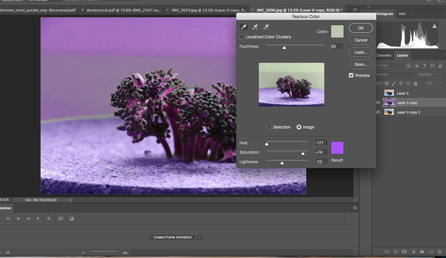Viewport: 446px width, 258px height.
Task: Confirm Replace Color with OK
Action: click(x=361, y=28)
